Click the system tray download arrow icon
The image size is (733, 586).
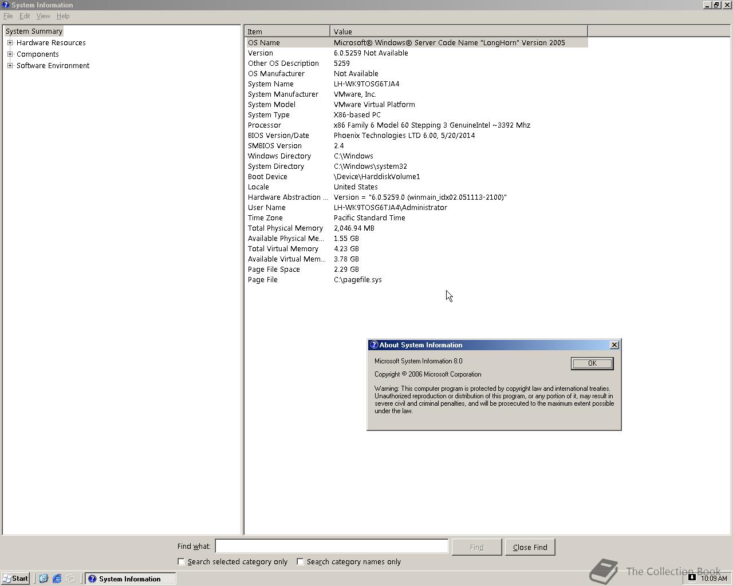(692, 577)
